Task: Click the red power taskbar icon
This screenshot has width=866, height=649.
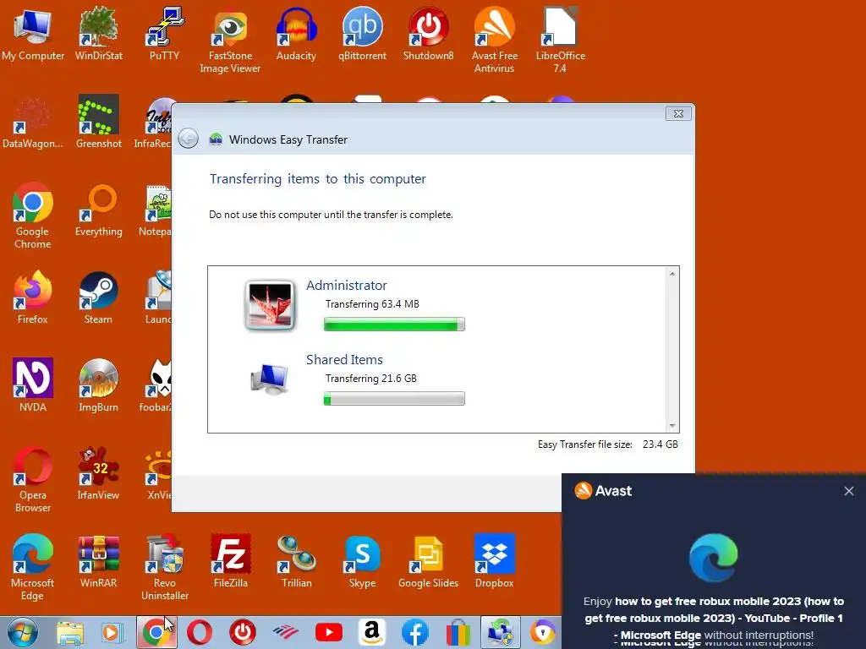Action: [x=243, y=632]
